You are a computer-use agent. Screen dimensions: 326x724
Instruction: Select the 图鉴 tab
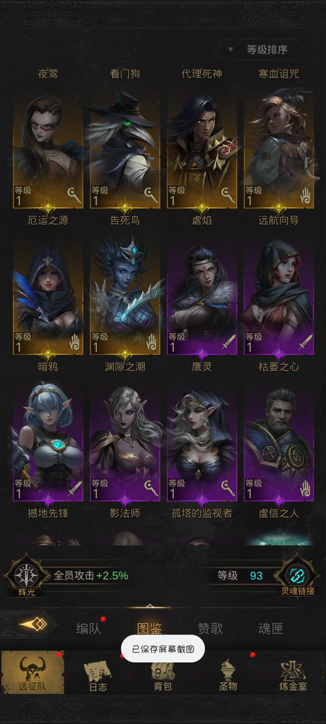point(149,628)
